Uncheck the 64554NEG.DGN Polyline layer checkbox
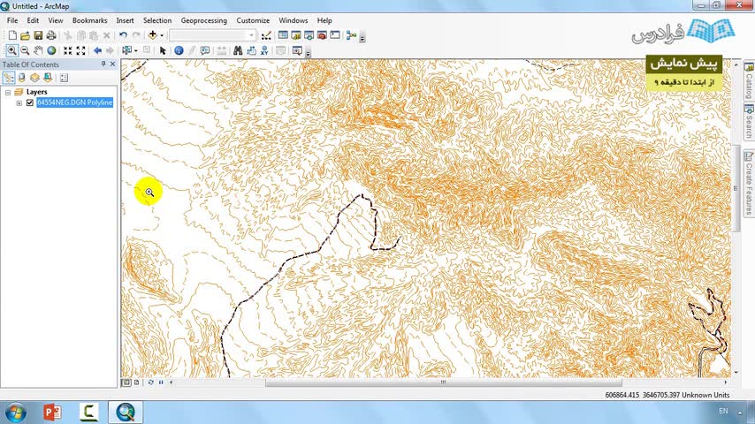The height and width of the screenshot is (424, 755). coord(30,102)
